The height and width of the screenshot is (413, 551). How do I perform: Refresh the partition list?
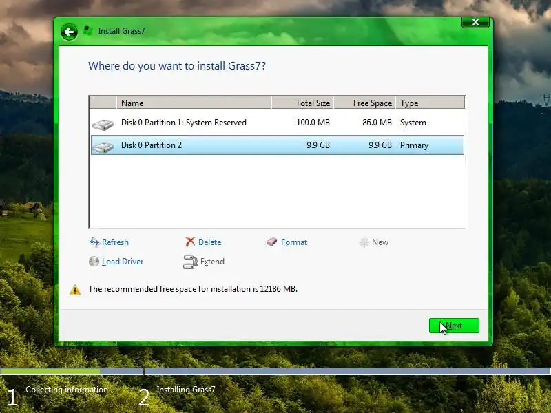tap(115, 242)
